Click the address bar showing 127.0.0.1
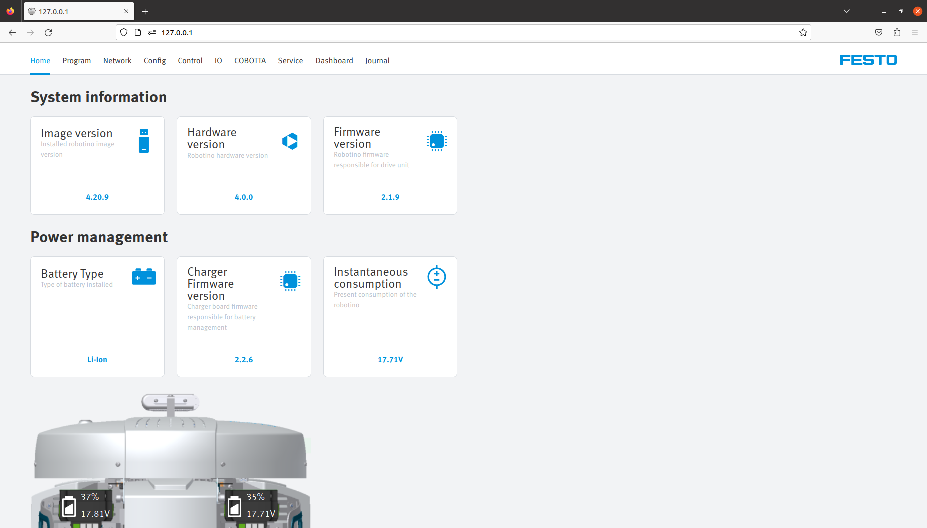Screen dimensions: 927x528 pyautogui.click(x=451, y=33)
